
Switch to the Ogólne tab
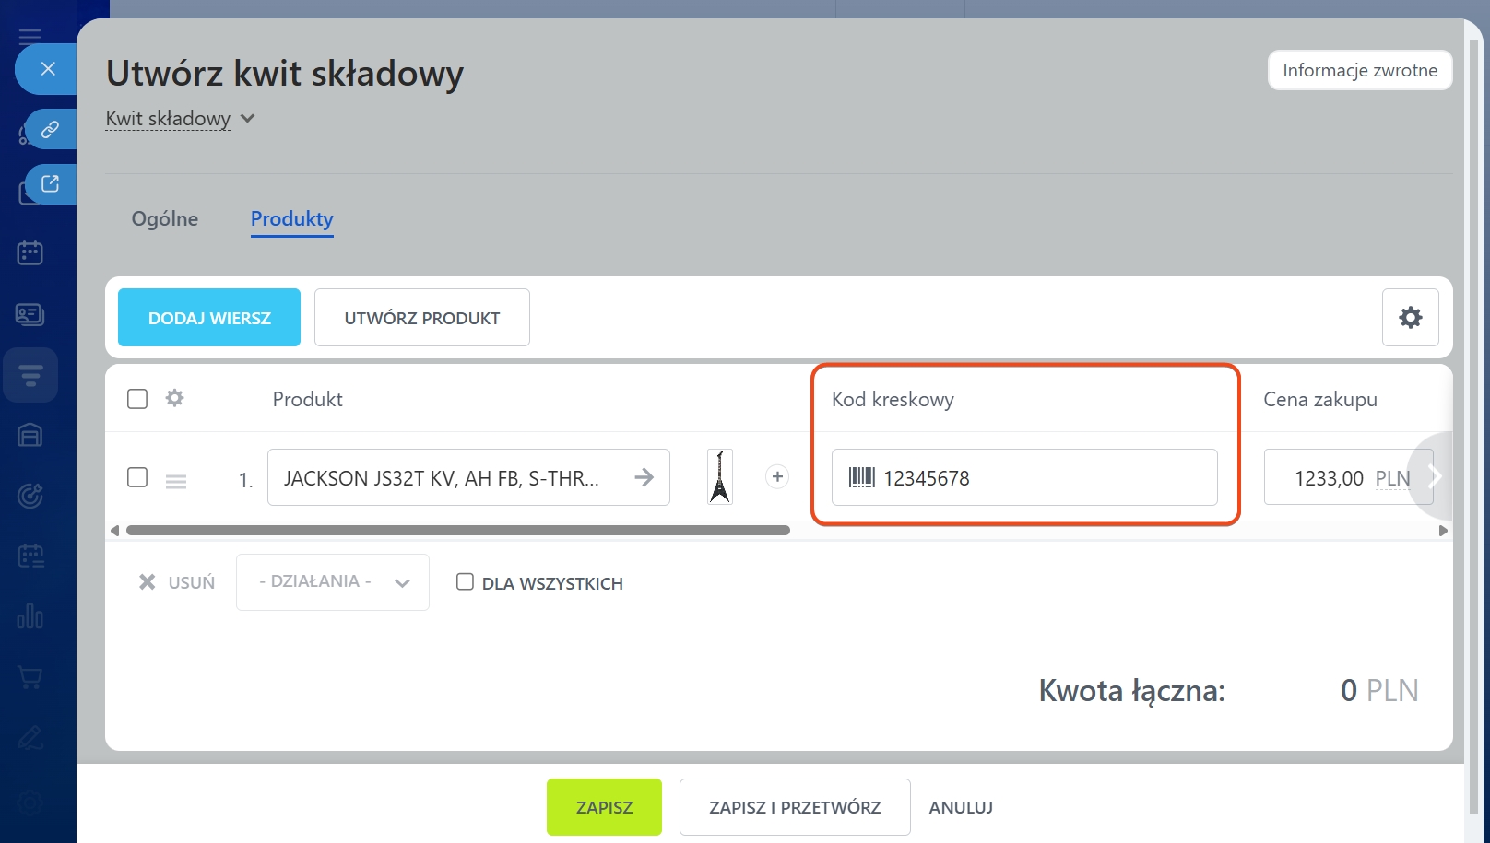tap(165, 219)
